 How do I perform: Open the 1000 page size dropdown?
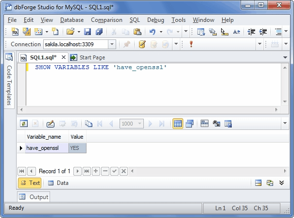139,124
